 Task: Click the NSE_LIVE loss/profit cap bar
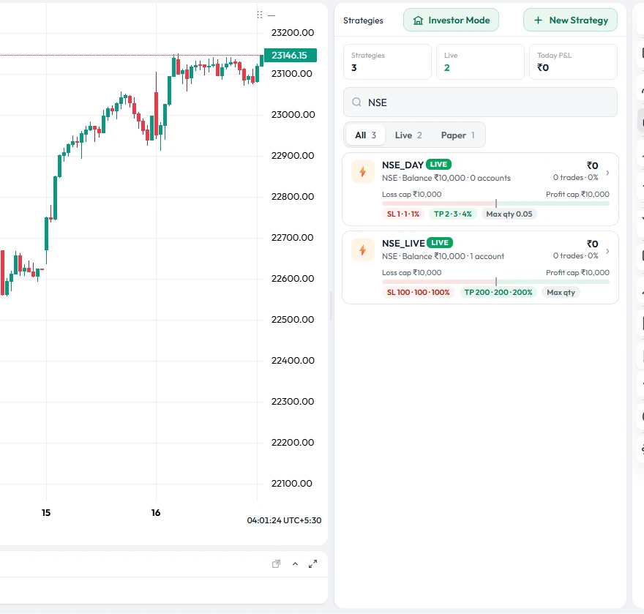click(495, 282)
